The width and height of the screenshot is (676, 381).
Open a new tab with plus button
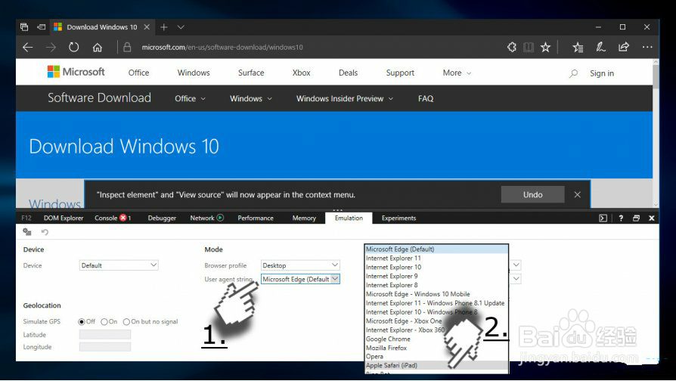[x=164, y=27]
